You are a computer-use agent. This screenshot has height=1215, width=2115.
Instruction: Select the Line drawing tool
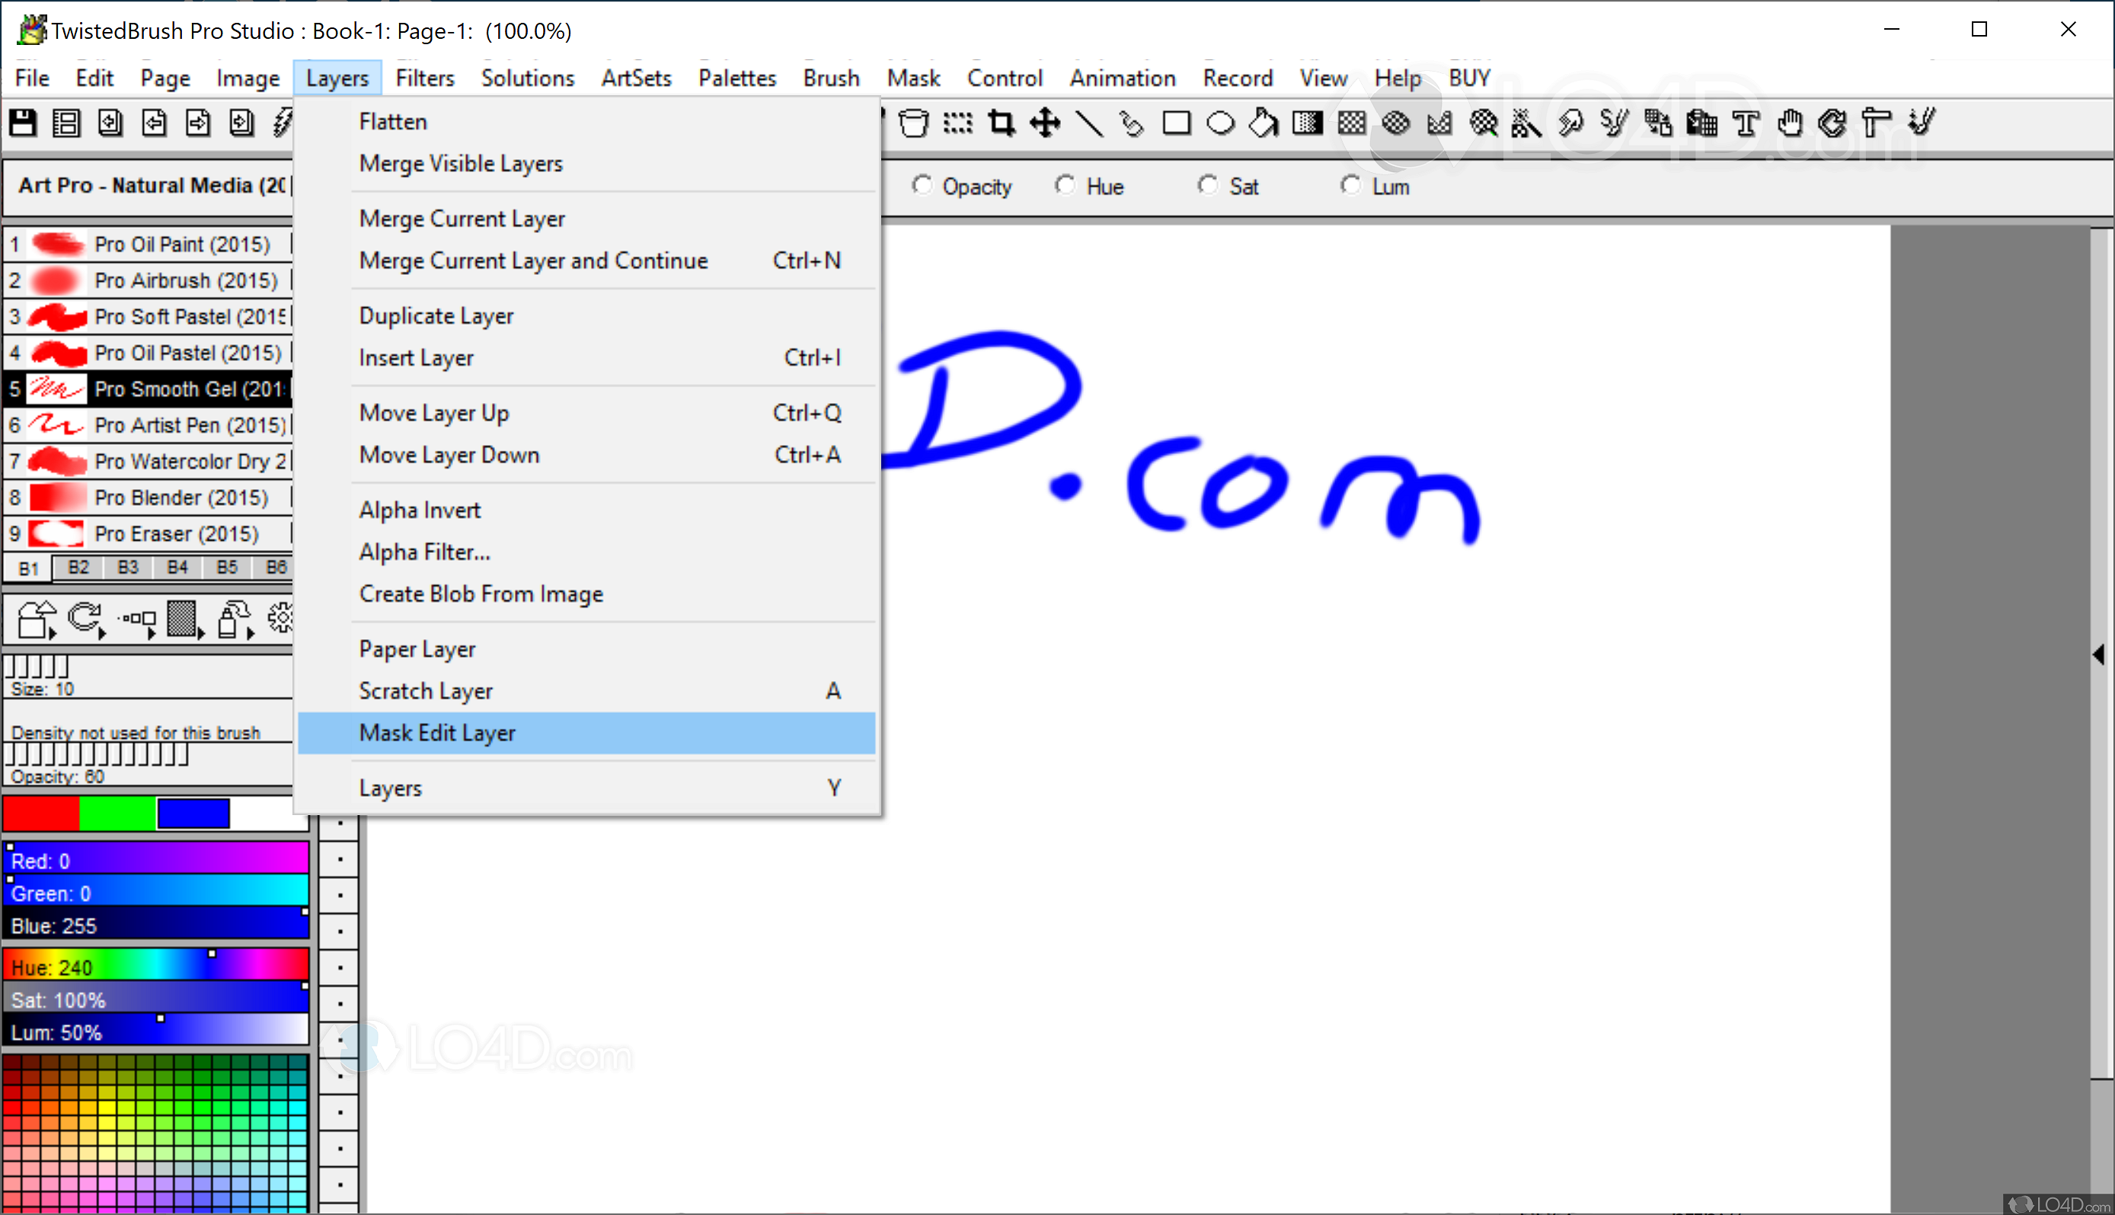pyautogui.click(x=1089, y=123)
